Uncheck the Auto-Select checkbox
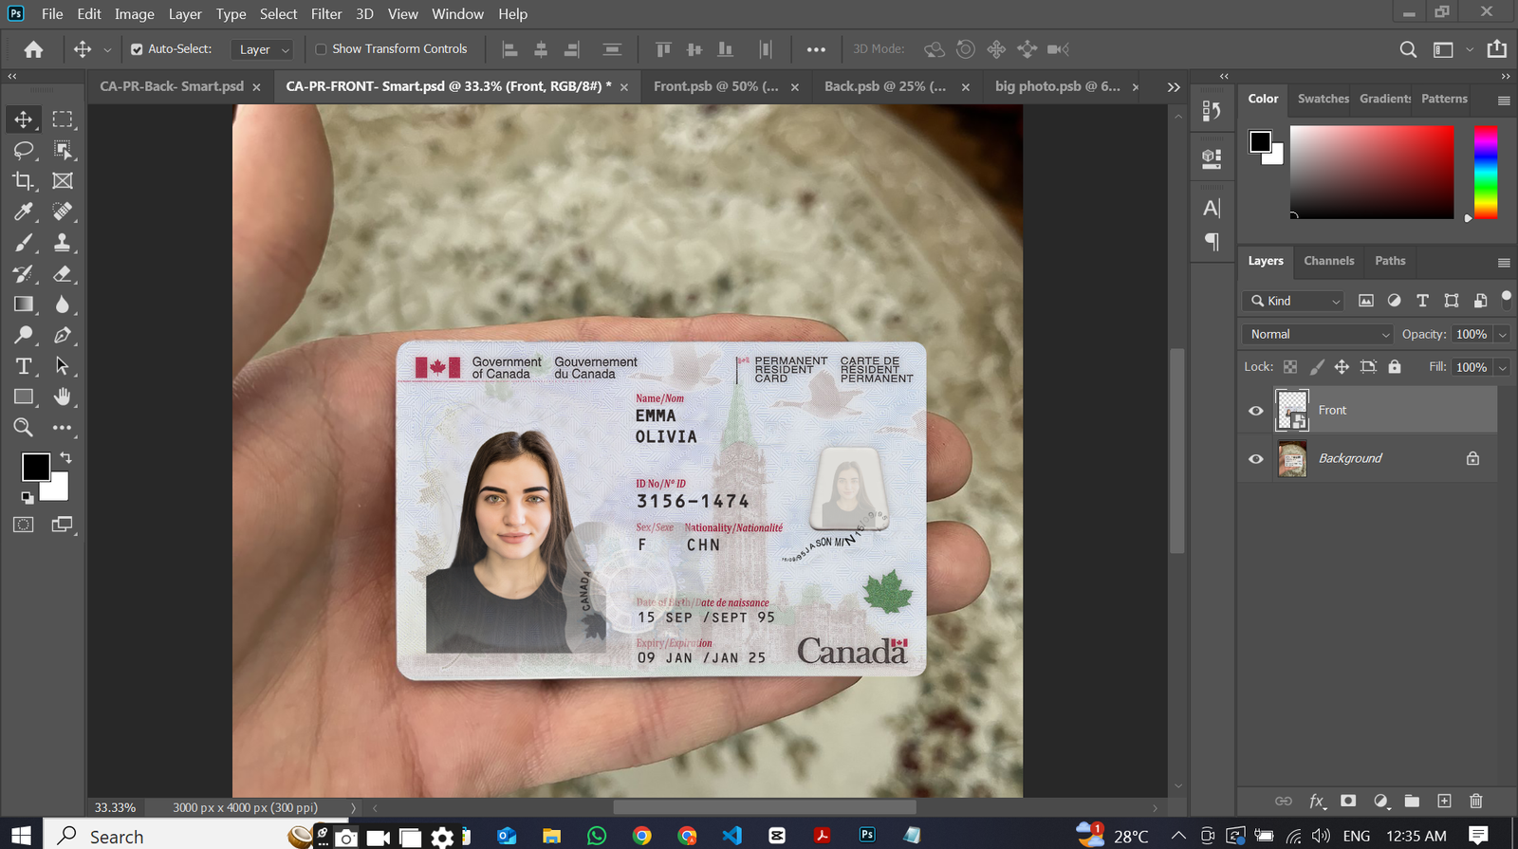This screenshot has height=849, width=1518. 137,49
